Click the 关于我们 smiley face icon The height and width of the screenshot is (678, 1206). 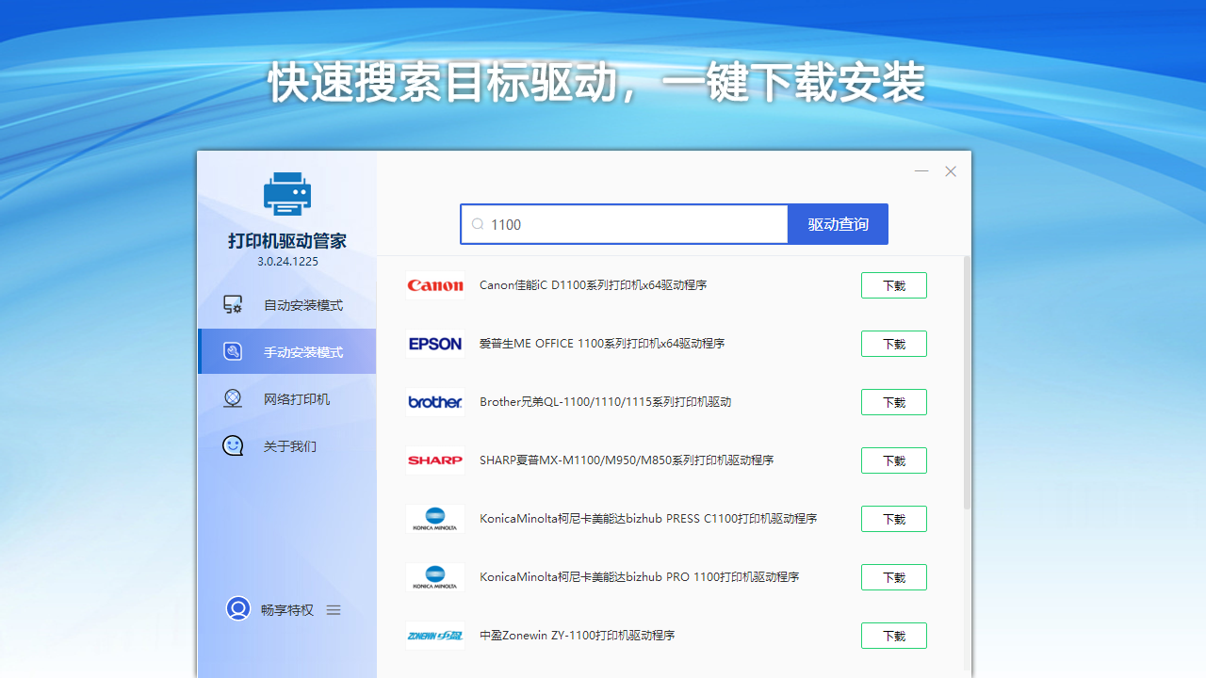[233, 445]
